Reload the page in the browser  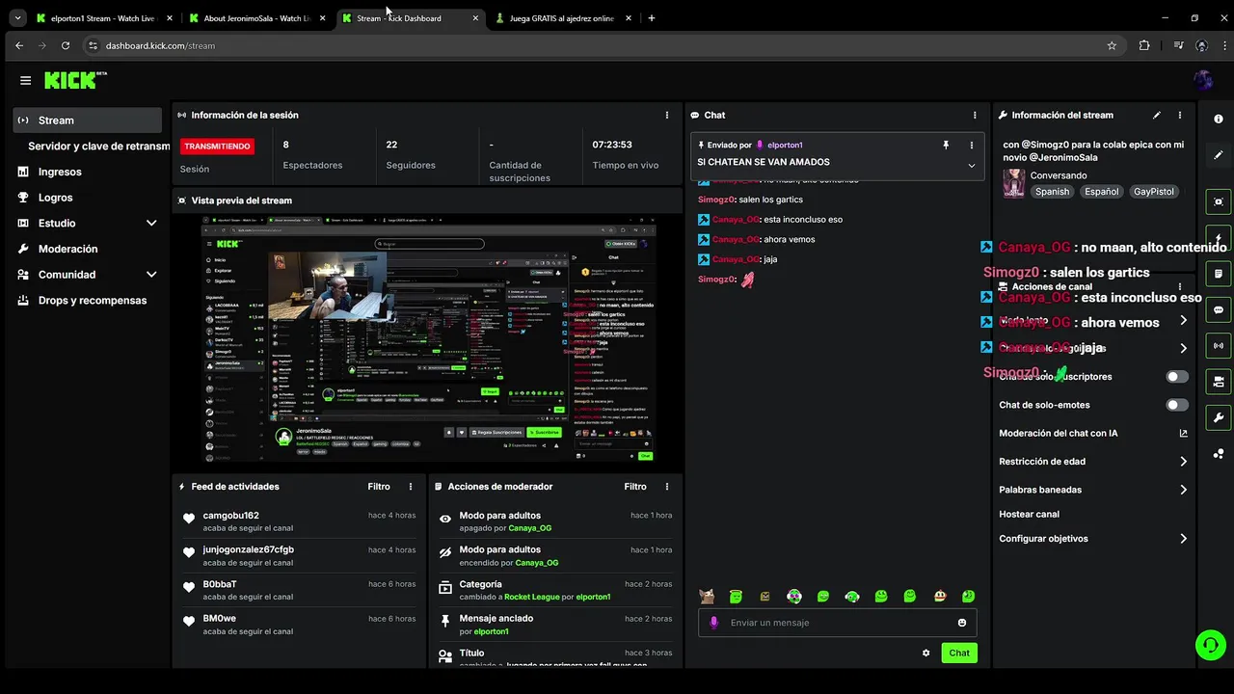(x=66, y=45)
